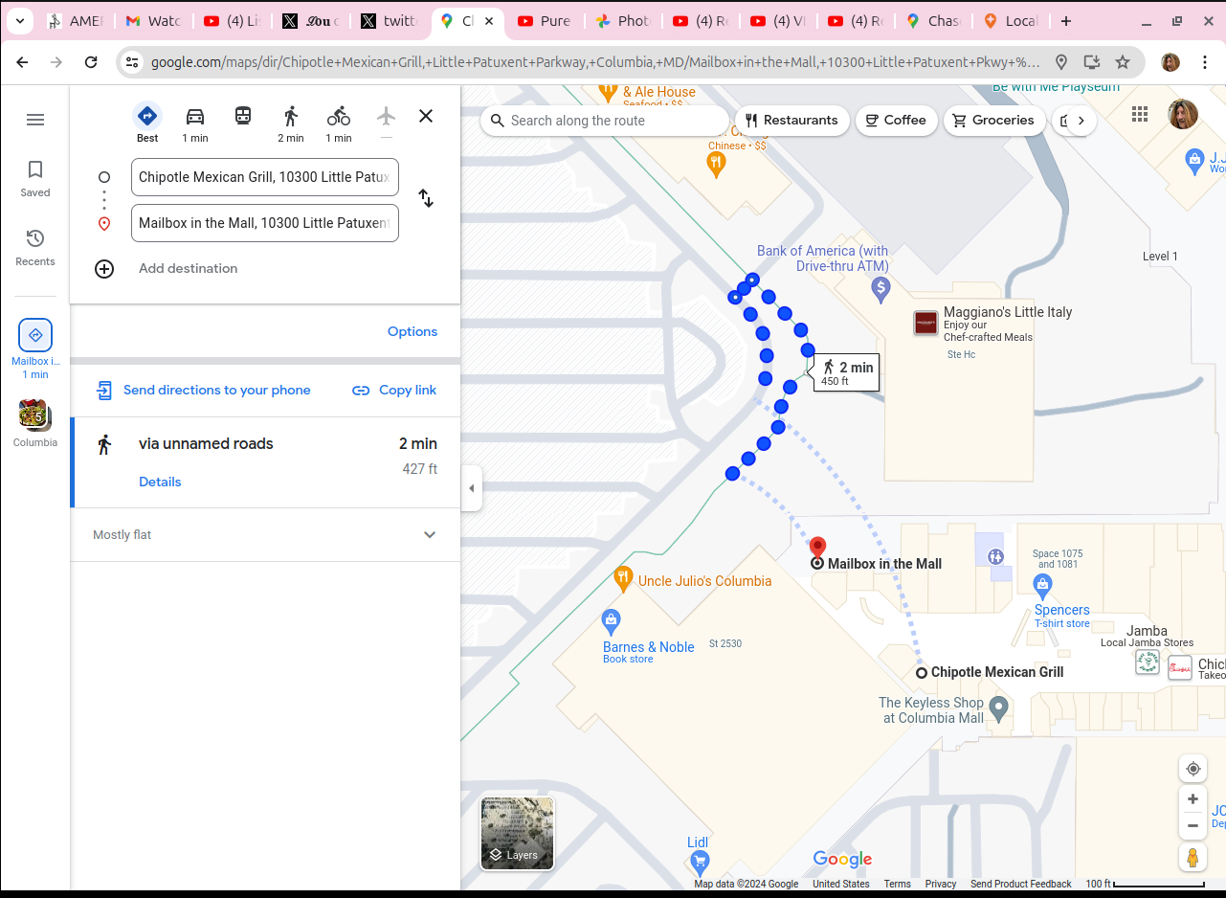Click the Lidl shopping pin
This screenshot has width=1226, height=898.
[700, 863]
